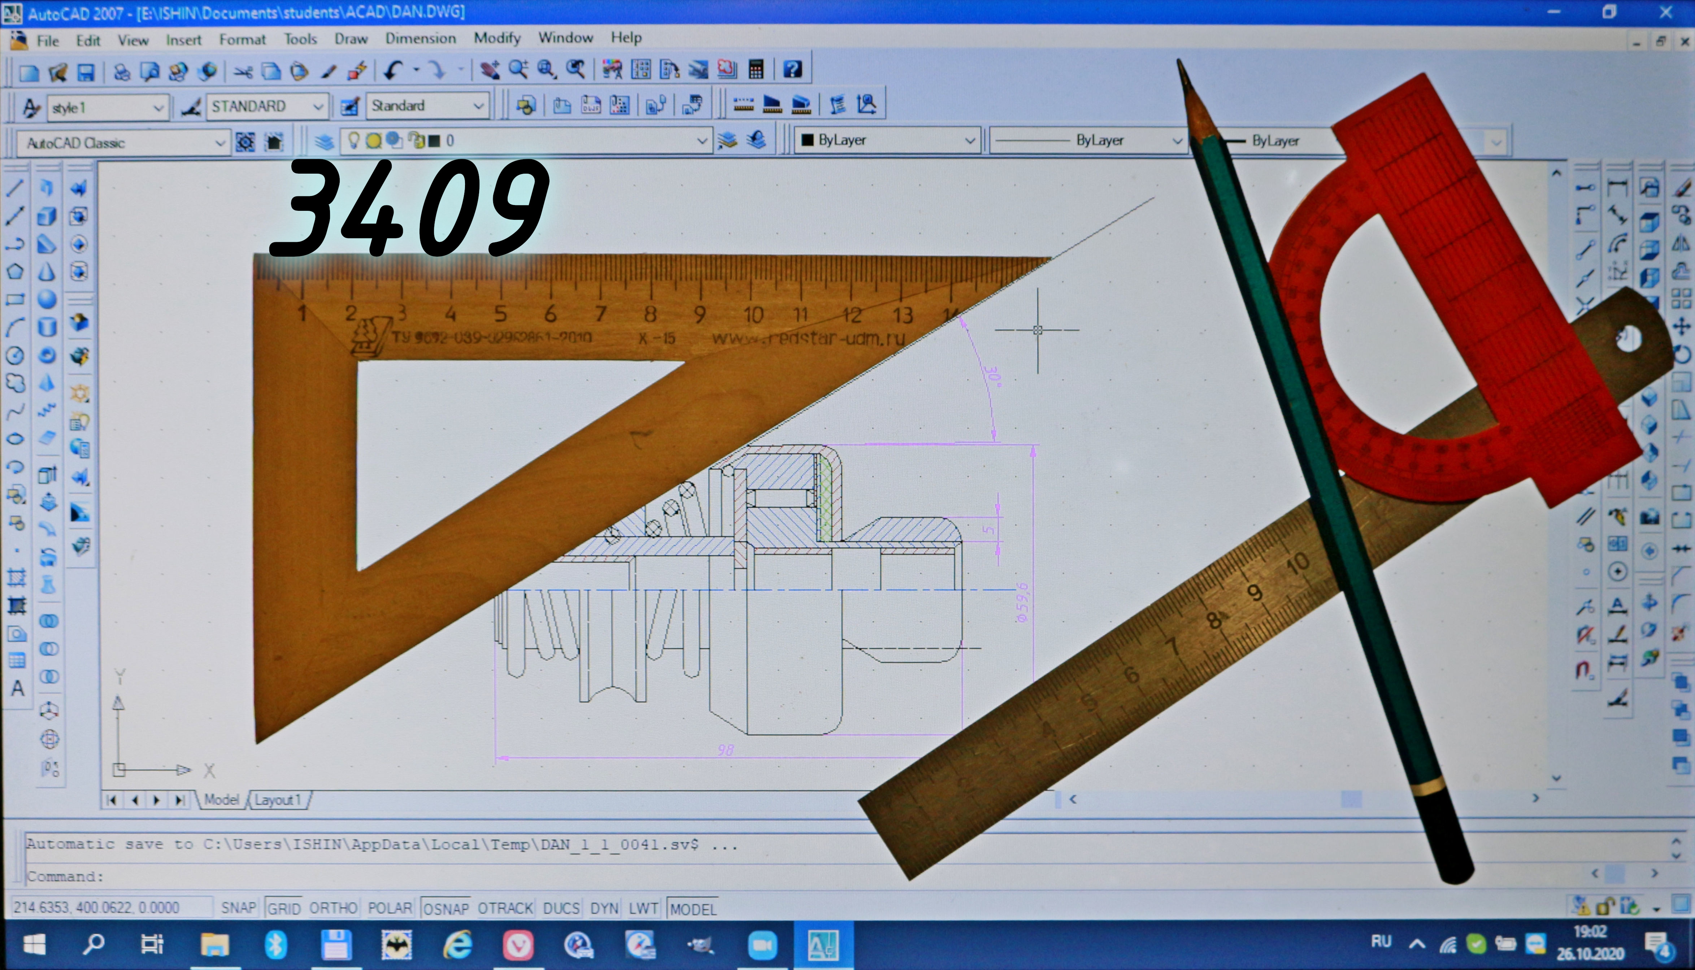This screenshot has height=970, width=1695.
Task: Open the calculator icon in toolbar
Action: 756,69
